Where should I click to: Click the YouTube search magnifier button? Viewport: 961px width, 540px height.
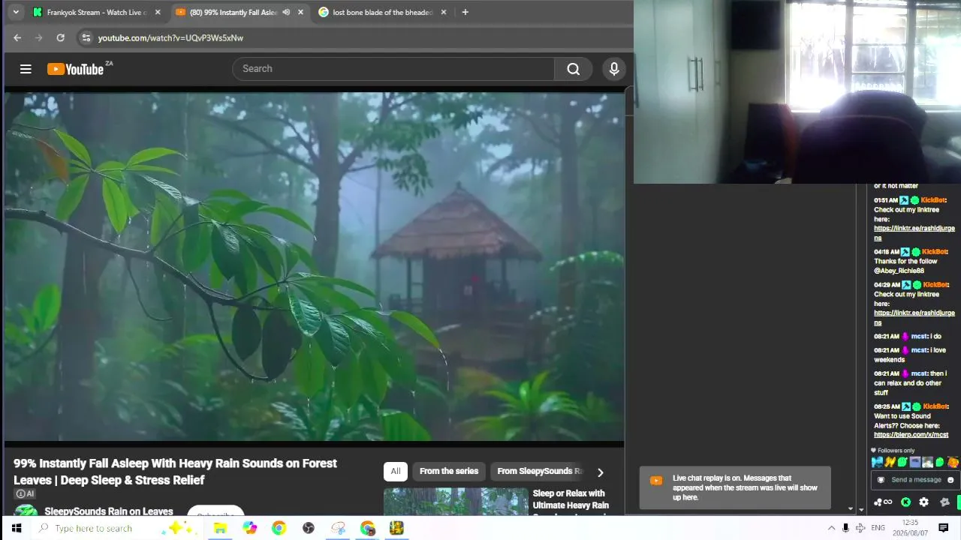(x=574, y=69)
